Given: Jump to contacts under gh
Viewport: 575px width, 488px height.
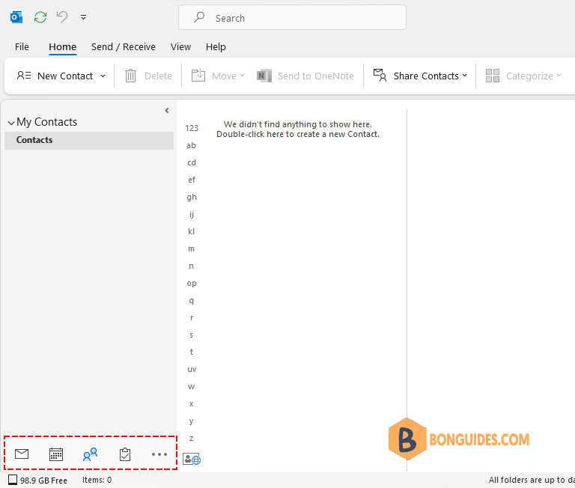Looking at the screenshot, I should [x=192, y=198].
